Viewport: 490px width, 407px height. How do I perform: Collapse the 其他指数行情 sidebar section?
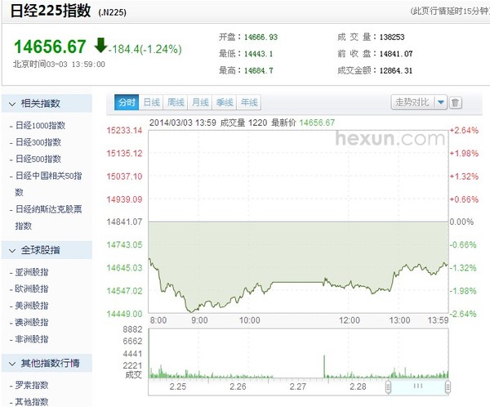click(x=11, y=363)
